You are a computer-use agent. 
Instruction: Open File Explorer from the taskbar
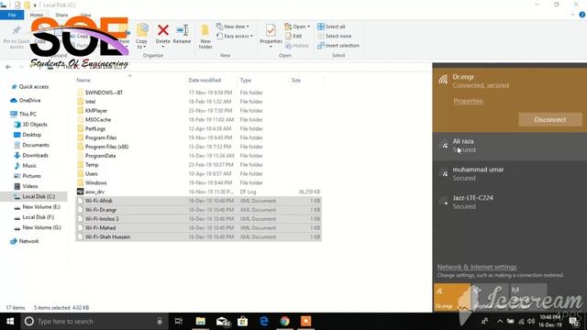(x=201, y=321)
